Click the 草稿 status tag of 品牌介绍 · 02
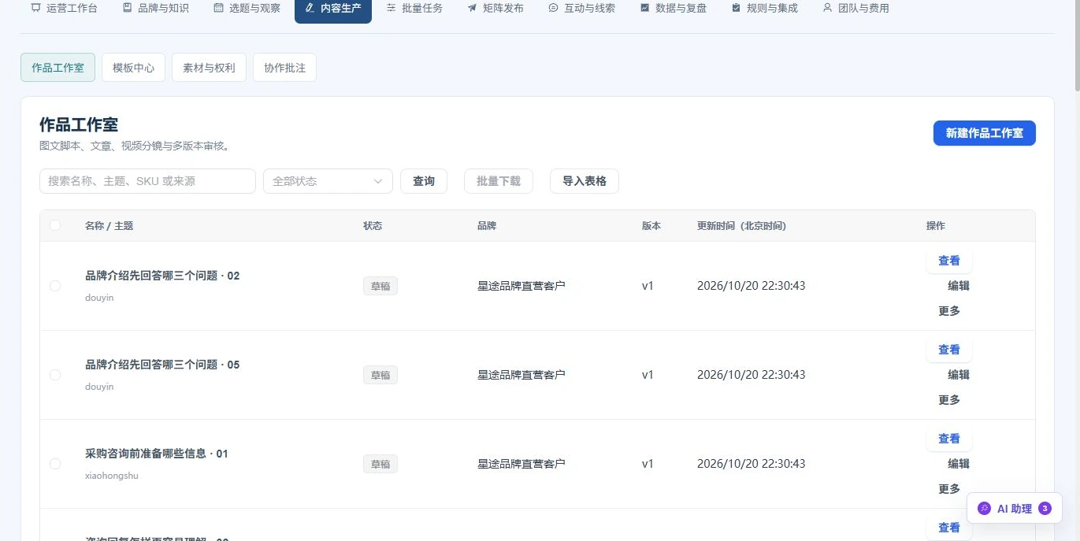The width and height of the screenshot is (1080, 541). (x=380, y=287)
